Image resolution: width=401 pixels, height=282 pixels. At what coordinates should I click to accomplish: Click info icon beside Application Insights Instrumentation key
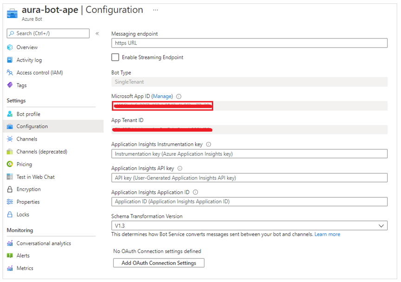click(x=209, y=144)
